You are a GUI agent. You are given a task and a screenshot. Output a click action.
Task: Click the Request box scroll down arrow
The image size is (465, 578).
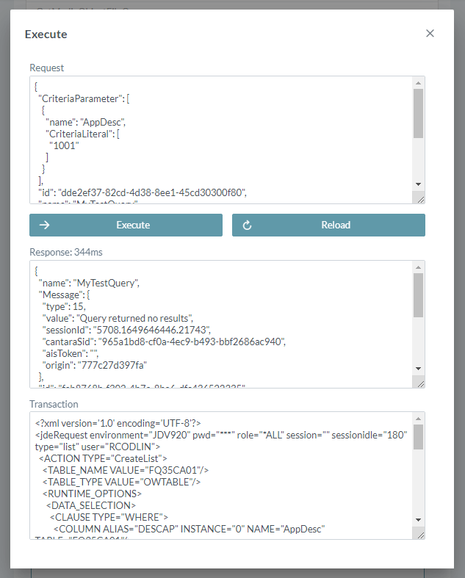[418, 184]
